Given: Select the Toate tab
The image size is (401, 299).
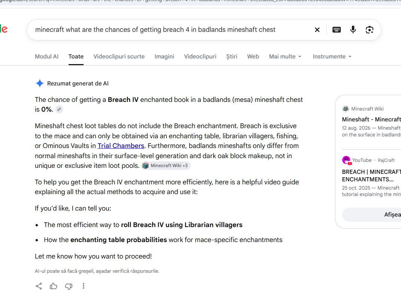Looking at the screenshot, I should click(x=76, y=57).
